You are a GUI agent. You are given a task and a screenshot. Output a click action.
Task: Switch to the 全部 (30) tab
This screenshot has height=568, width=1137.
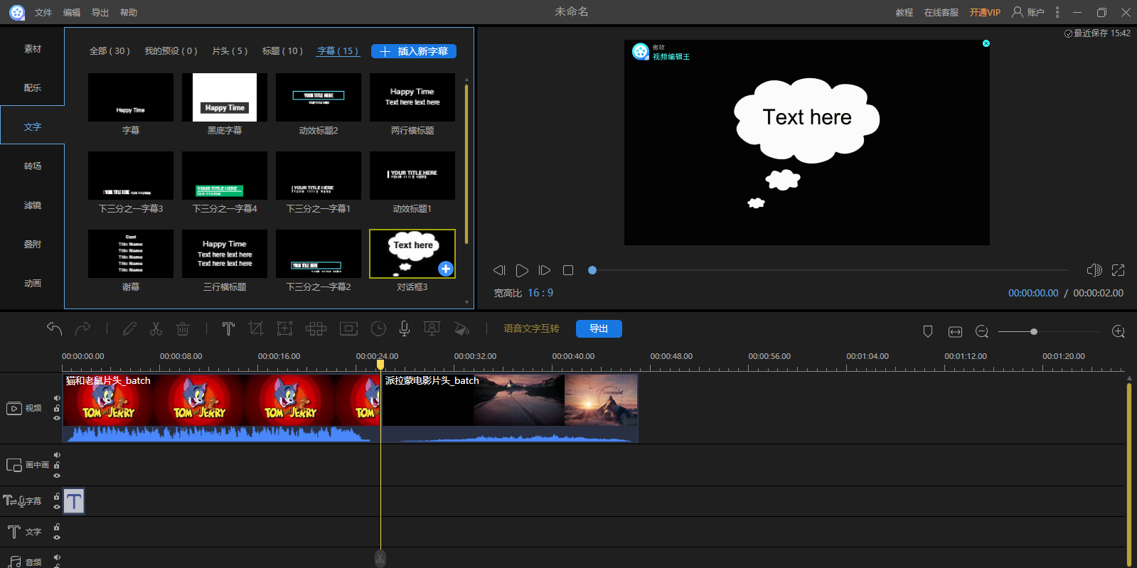point(110,51)
